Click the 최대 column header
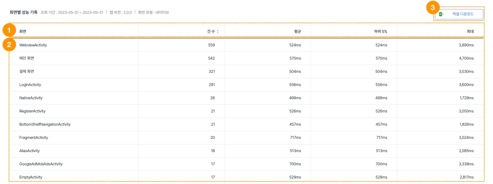 (x=470, y=32)
